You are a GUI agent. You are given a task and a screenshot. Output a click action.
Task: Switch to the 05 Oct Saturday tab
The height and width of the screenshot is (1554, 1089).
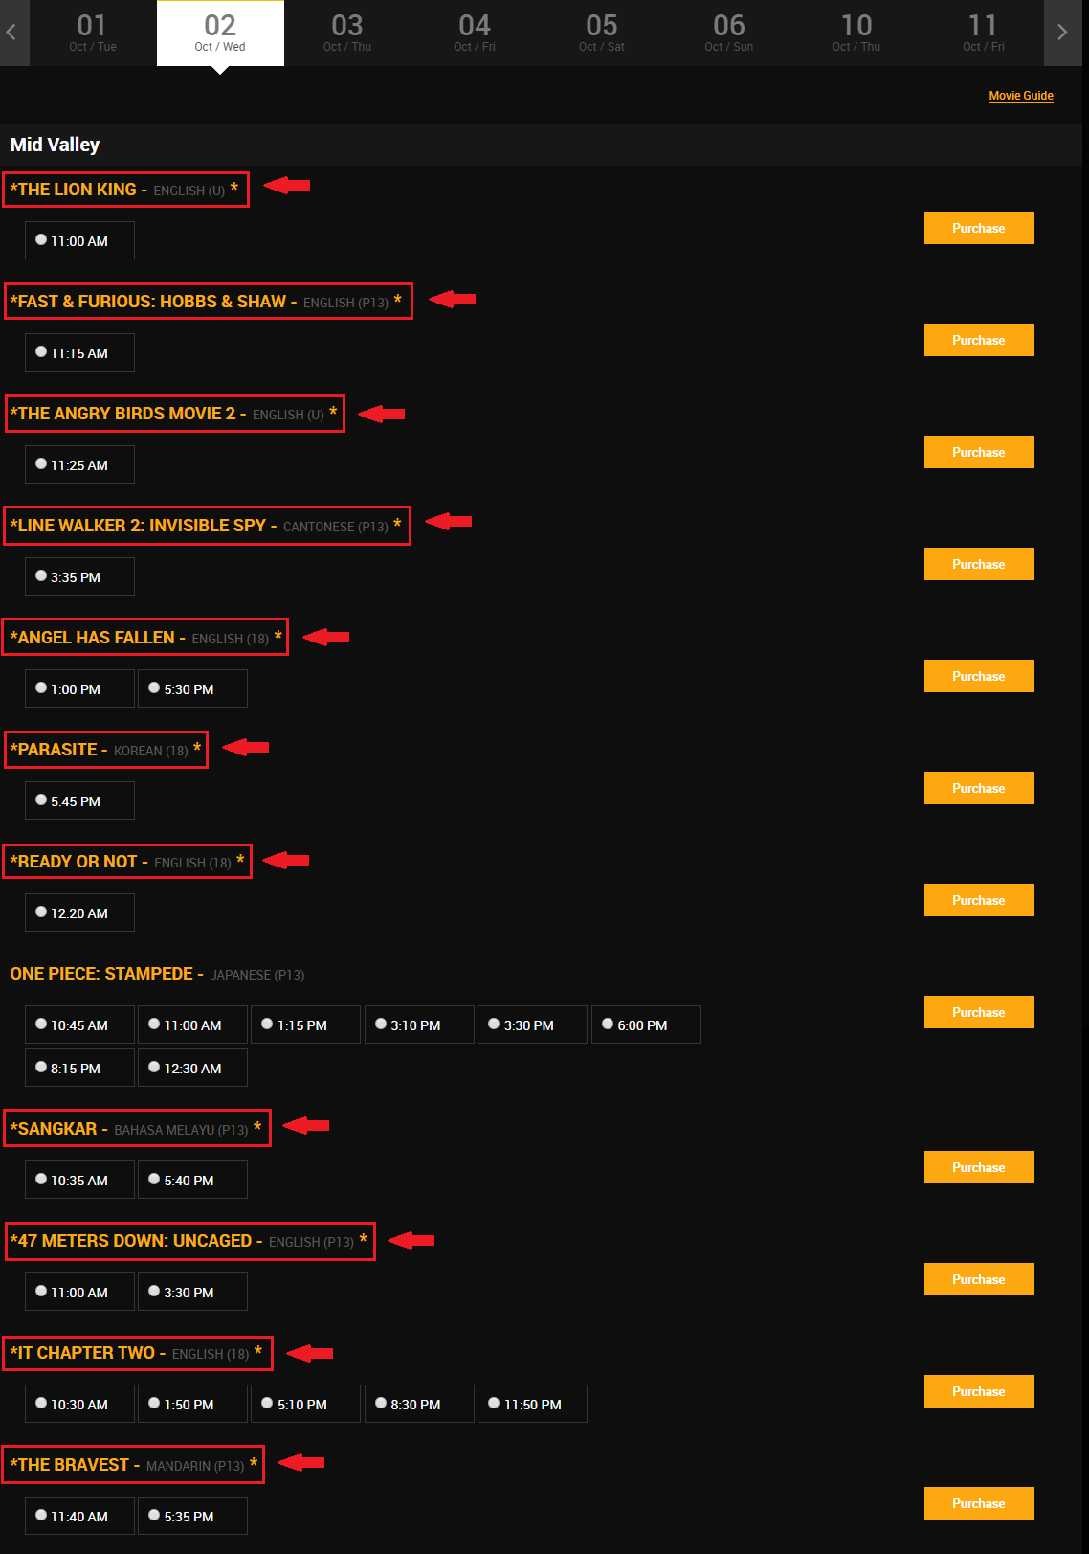point(602,33)
